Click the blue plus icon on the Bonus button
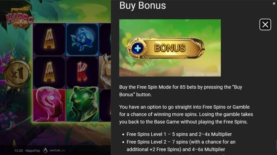 click(x=138, y=48)
